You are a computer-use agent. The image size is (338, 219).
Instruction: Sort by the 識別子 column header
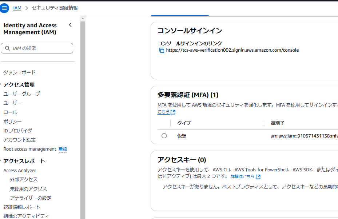(278, 123)
